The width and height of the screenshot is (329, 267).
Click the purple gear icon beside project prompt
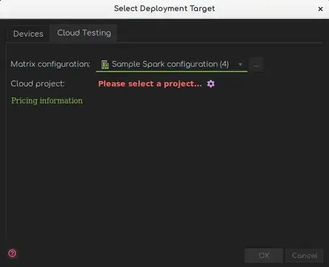[211, 84]
